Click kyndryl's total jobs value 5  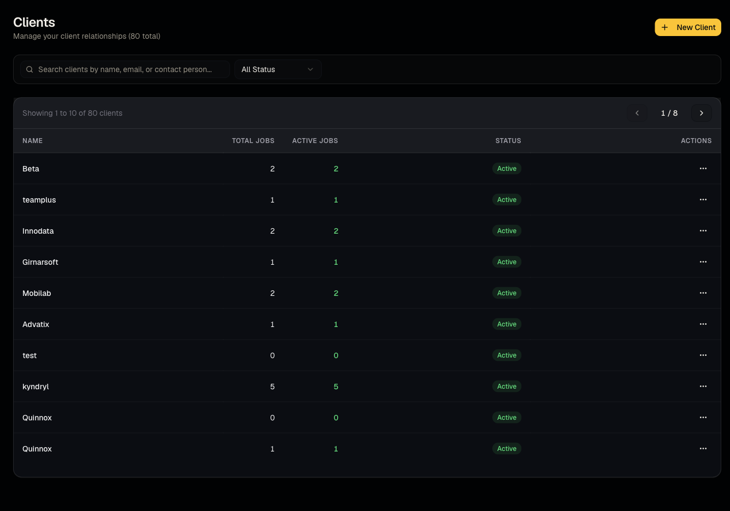pos(272,387)
